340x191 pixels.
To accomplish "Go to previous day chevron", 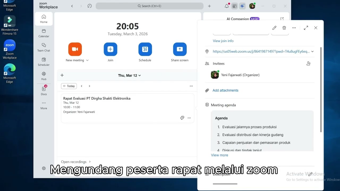I will coord(82,86).
